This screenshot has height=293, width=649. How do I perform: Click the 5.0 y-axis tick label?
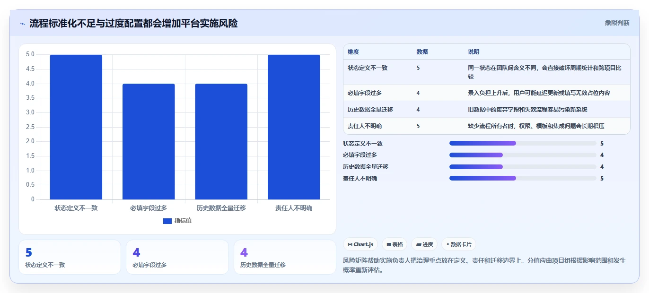pos(30,54)
